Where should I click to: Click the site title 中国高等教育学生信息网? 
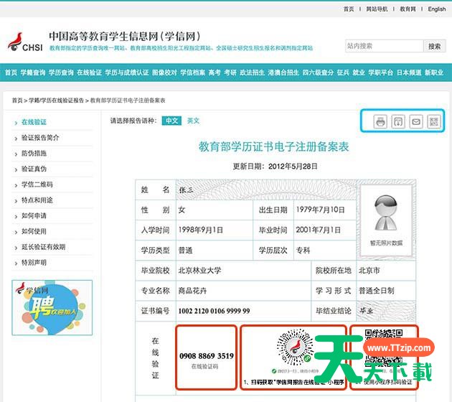tap(104, 36)
